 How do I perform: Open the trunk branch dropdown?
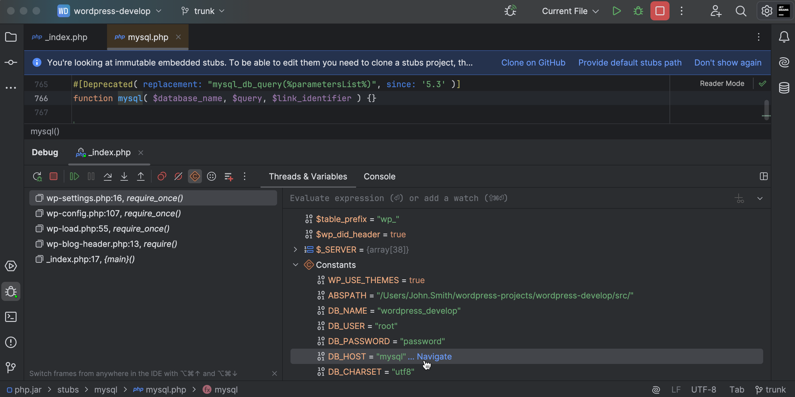point(201,11)
